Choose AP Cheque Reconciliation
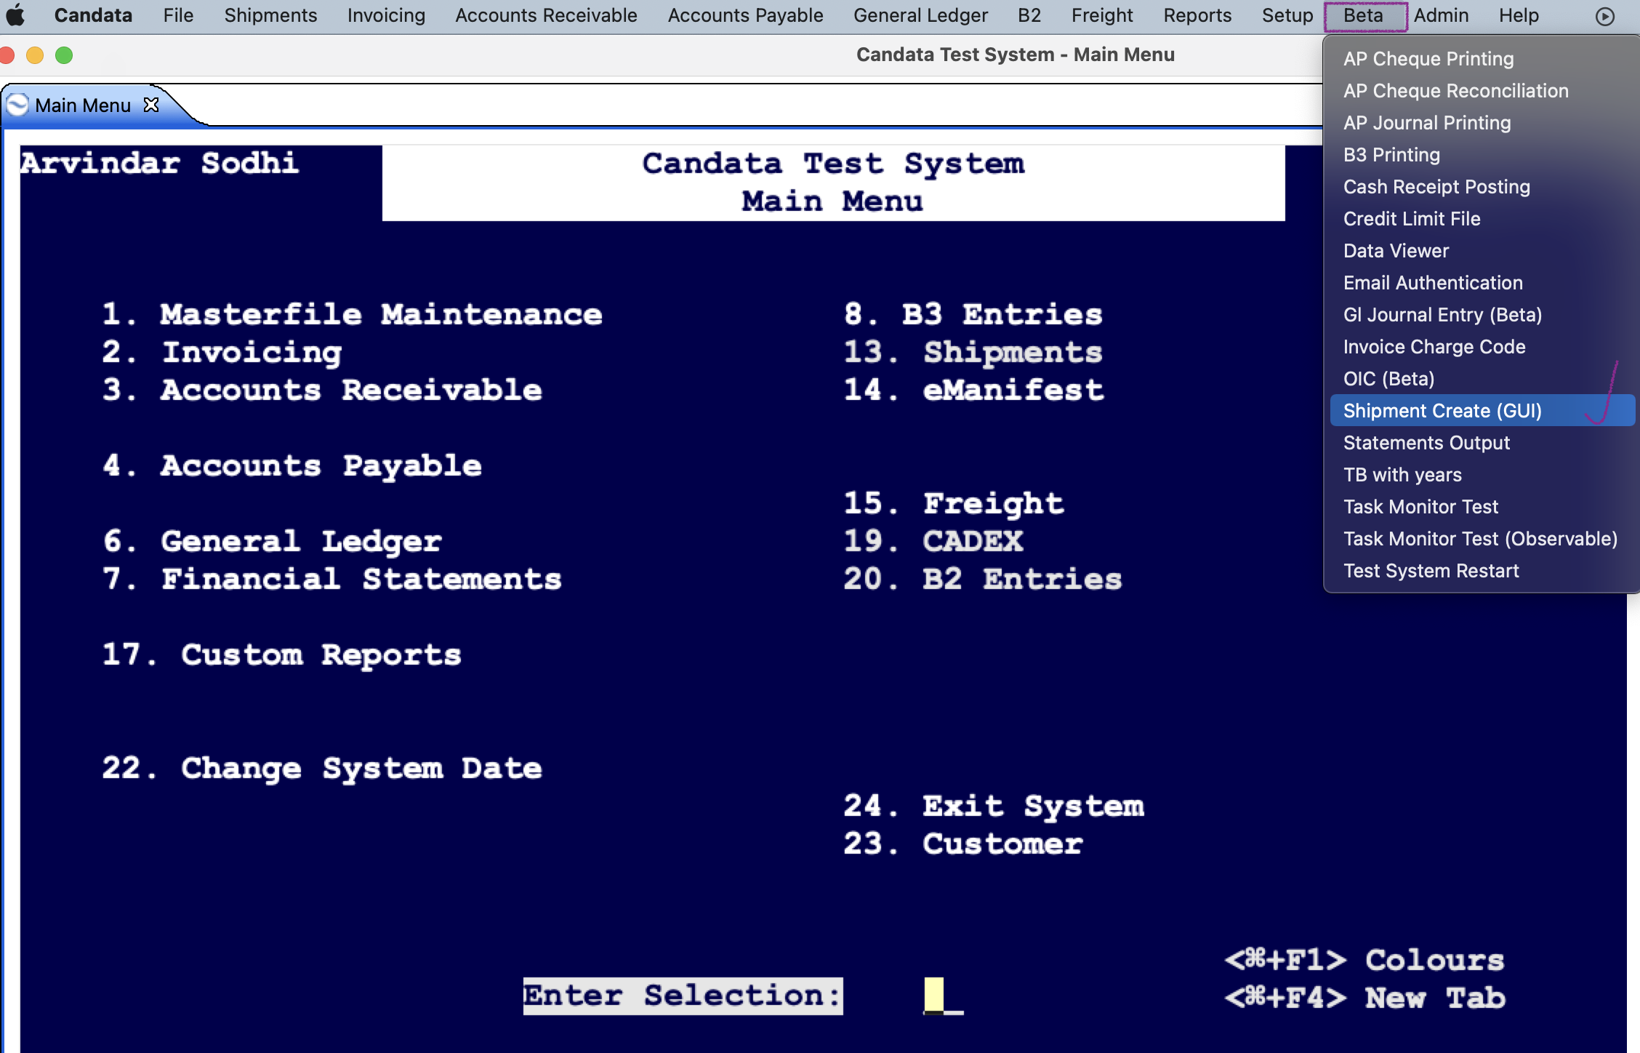Image resolution: width=1640 pixels, height=1053 pixels. 1482,91
